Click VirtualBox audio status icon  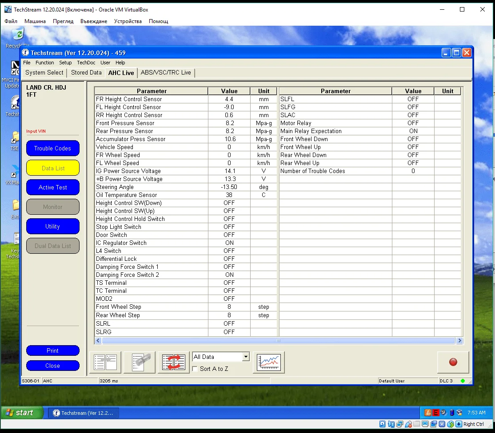coord(391,424)
